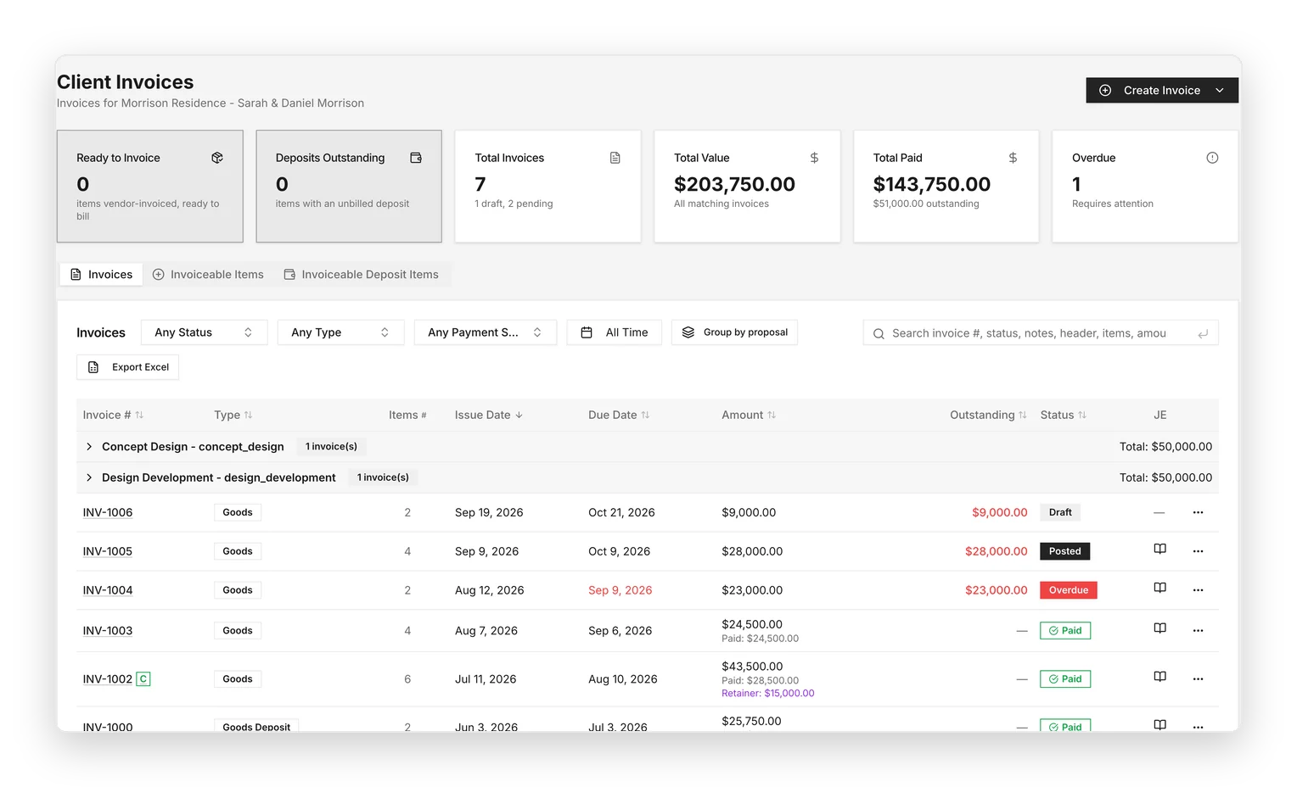Sort by Amount column arrows
1297x787 pixels.
point(772,415)
